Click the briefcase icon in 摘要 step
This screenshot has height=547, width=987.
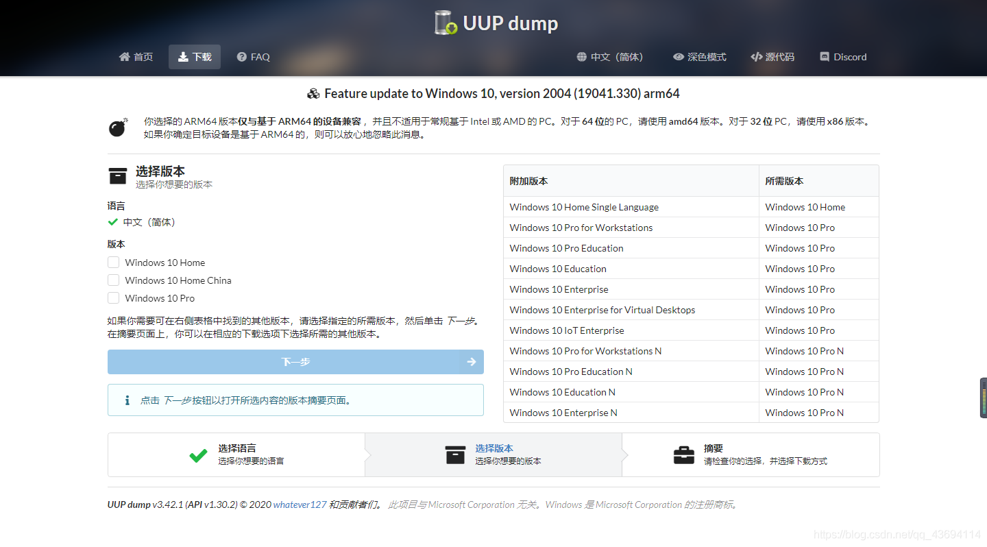(684, 455)
